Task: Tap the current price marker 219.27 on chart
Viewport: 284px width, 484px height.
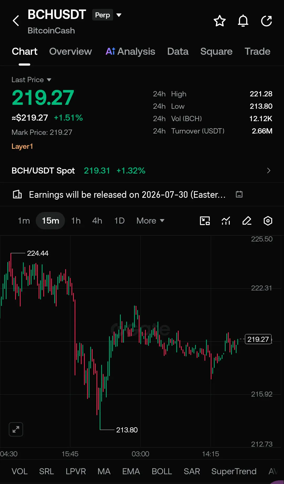Action: point(258,339)
